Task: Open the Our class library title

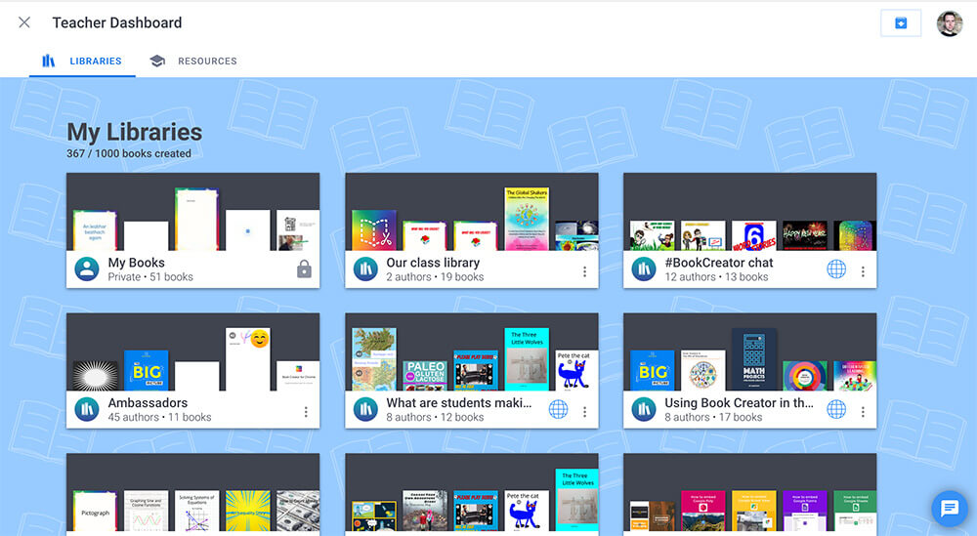Action: click(433, 263)
